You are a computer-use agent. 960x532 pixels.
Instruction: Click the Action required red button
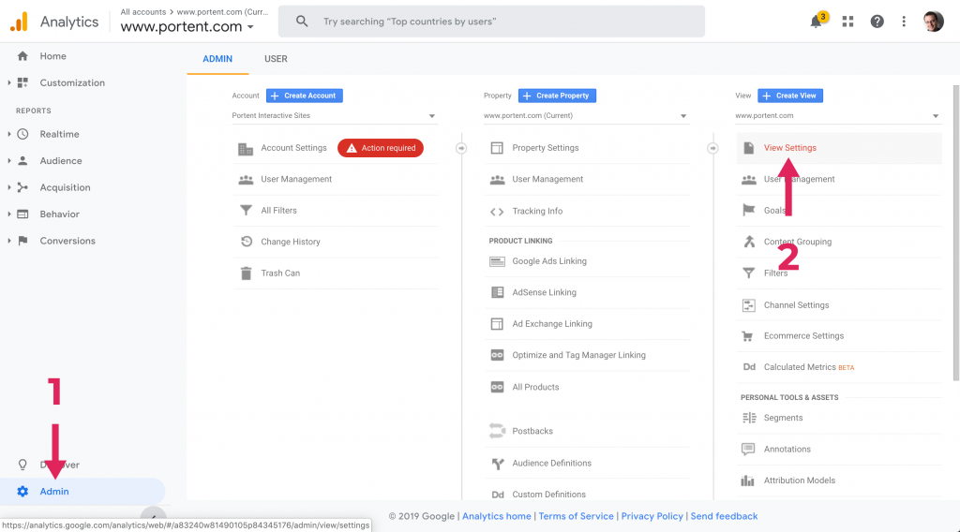[x=381, y=148]
